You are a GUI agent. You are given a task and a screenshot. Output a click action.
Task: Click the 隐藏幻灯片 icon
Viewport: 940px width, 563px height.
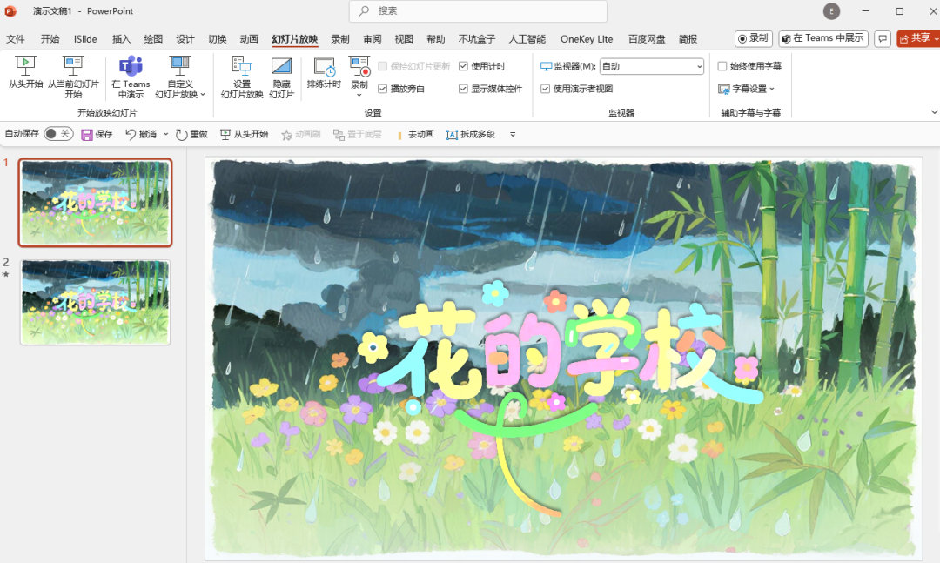(281, 66)
